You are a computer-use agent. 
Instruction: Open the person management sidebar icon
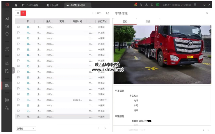tap(7, 108)
